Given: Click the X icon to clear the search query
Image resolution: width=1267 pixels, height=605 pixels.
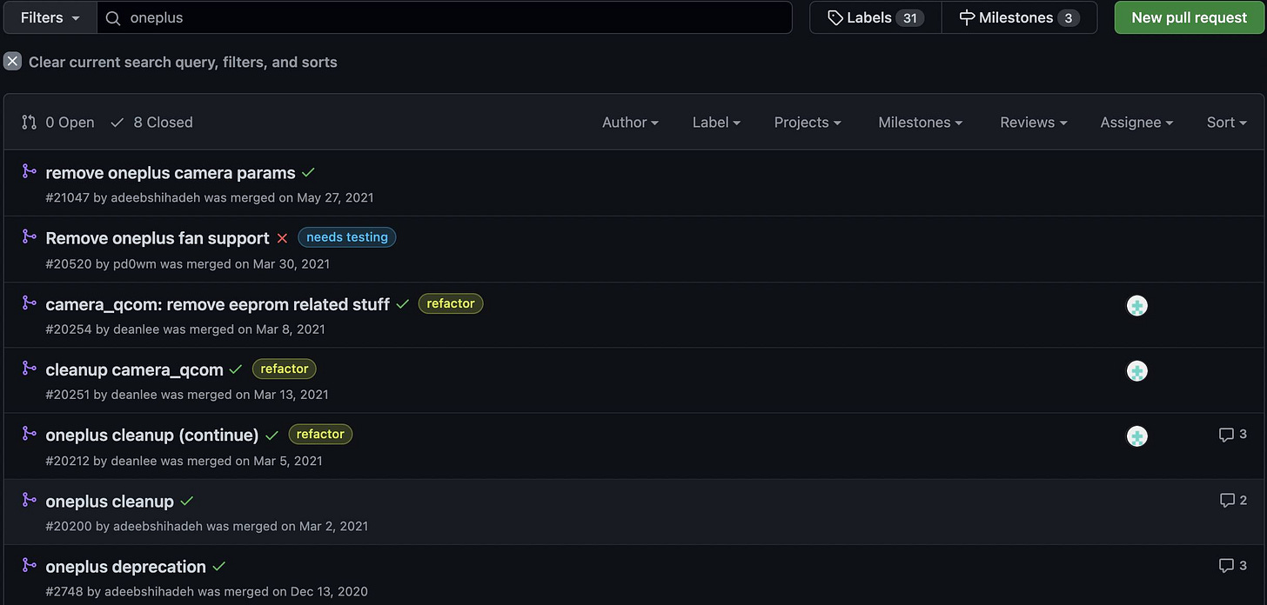Looking at the screenshot, I should [12, 62].
